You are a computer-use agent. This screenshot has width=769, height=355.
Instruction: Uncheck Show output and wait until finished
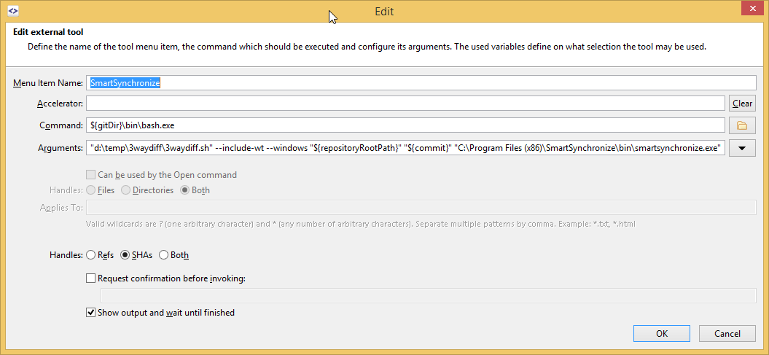coord(91,313)
